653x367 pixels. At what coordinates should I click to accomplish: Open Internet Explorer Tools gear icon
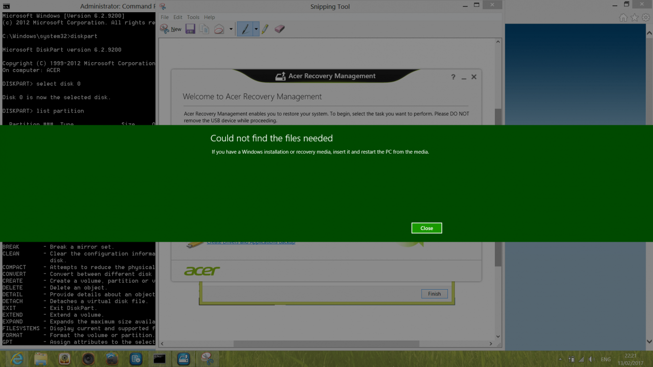click(646, 18)
